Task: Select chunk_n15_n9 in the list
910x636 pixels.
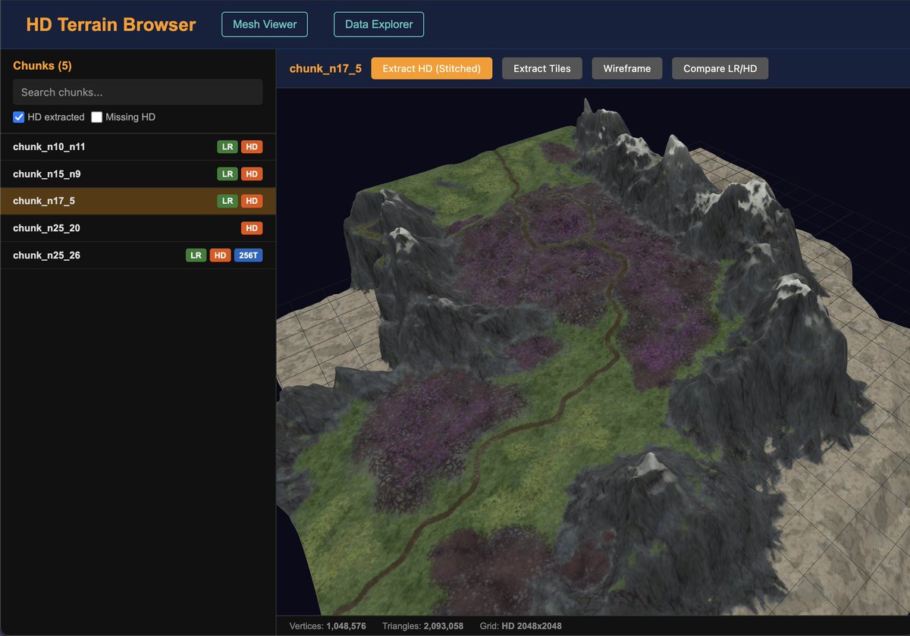Action: [138, 174]
